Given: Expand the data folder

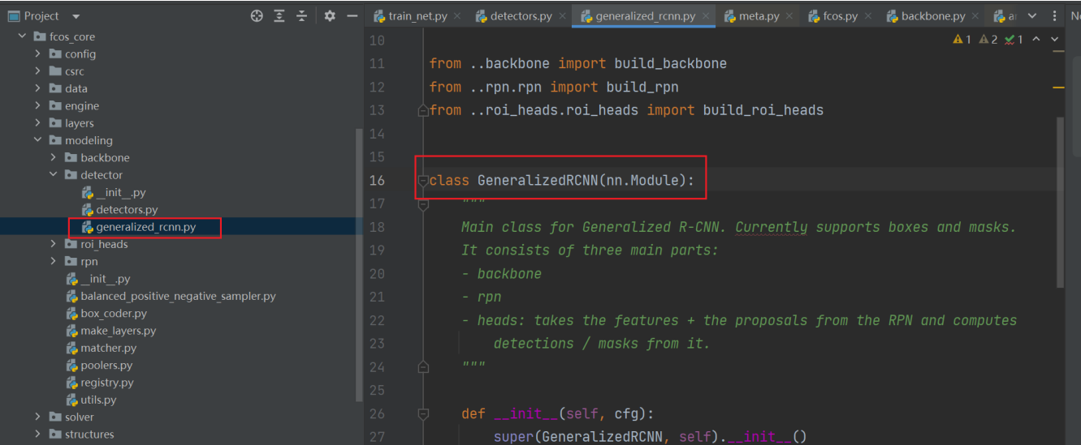Looking at the screenshot, I should (x=37, y=88).
